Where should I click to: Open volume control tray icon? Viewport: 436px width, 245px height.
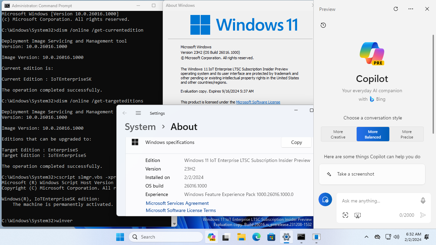396,237
